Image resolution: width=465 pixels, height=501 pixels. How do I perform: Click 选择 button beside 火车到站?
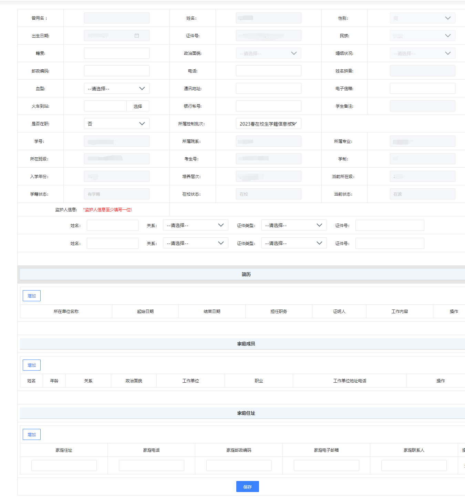point(138,106)
